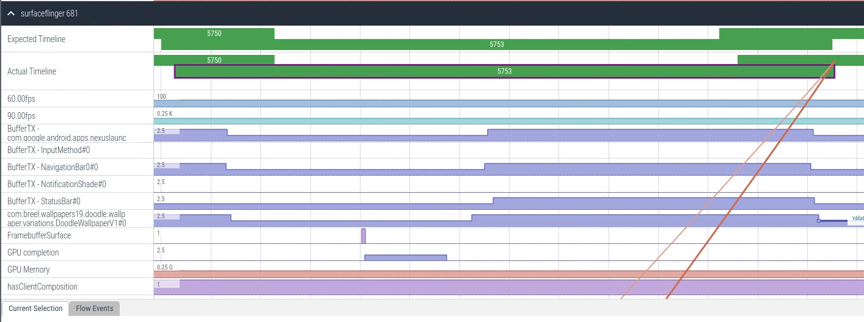Click the BufferTX - NavigationBar0#0 track label
The image size is (864, 322).
click(53, 167)
